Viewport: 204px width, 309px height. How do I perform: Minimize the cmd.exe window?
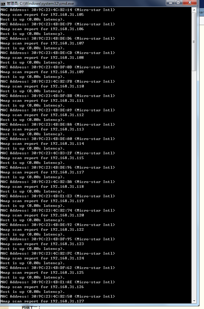click(x=171, y=3)
